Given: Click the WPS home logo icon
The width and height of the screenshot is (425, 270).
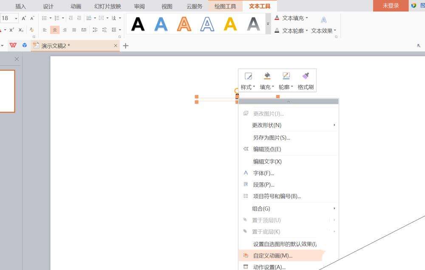Looking at the screenshot, I should (x=13, y=45).
